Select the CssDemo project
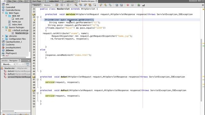The image size is (205, 115). pyautogui.click(x=10, y=45)
